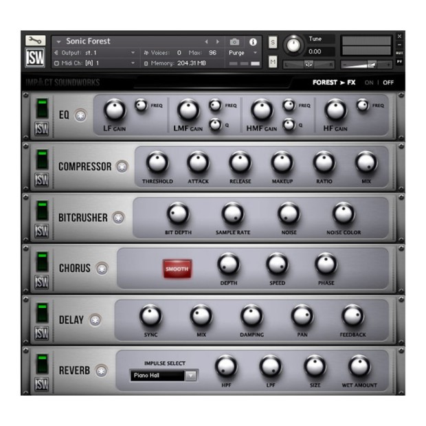The height and width of the screenshot is (426, 426).
Task: Toggle the Compressor power switch
Action: (42, 159)
